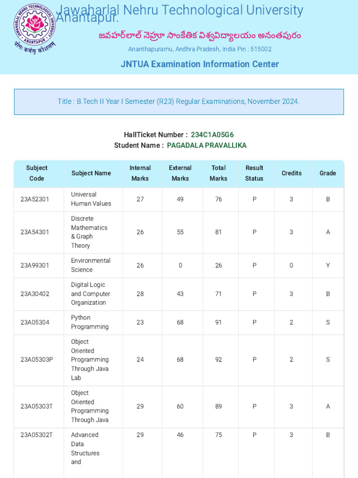The width and height of the screenshot is (358, 478).
Task: Click total marks 76 for Universal Human Values
Action: [x=219, y=199]
